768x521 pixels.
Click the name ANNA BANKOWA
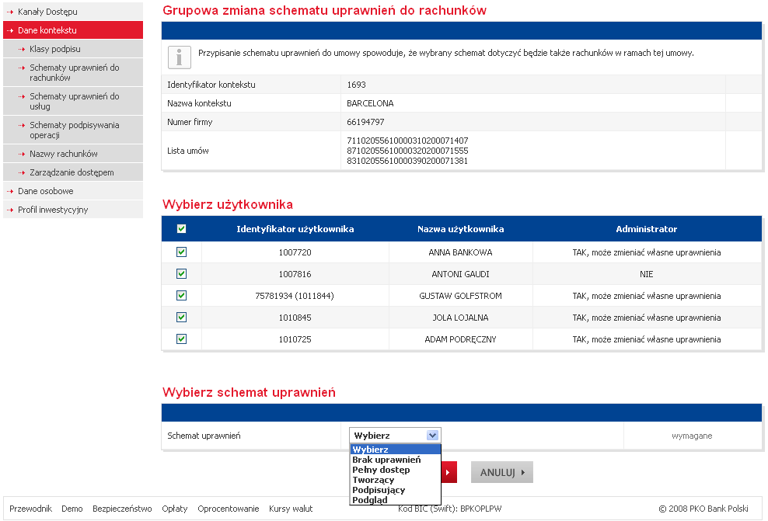460,252
